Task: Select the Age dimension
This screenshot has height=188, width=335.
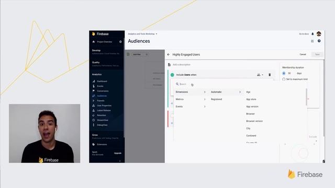Action: pyautogui.click(x=248, y=92)
